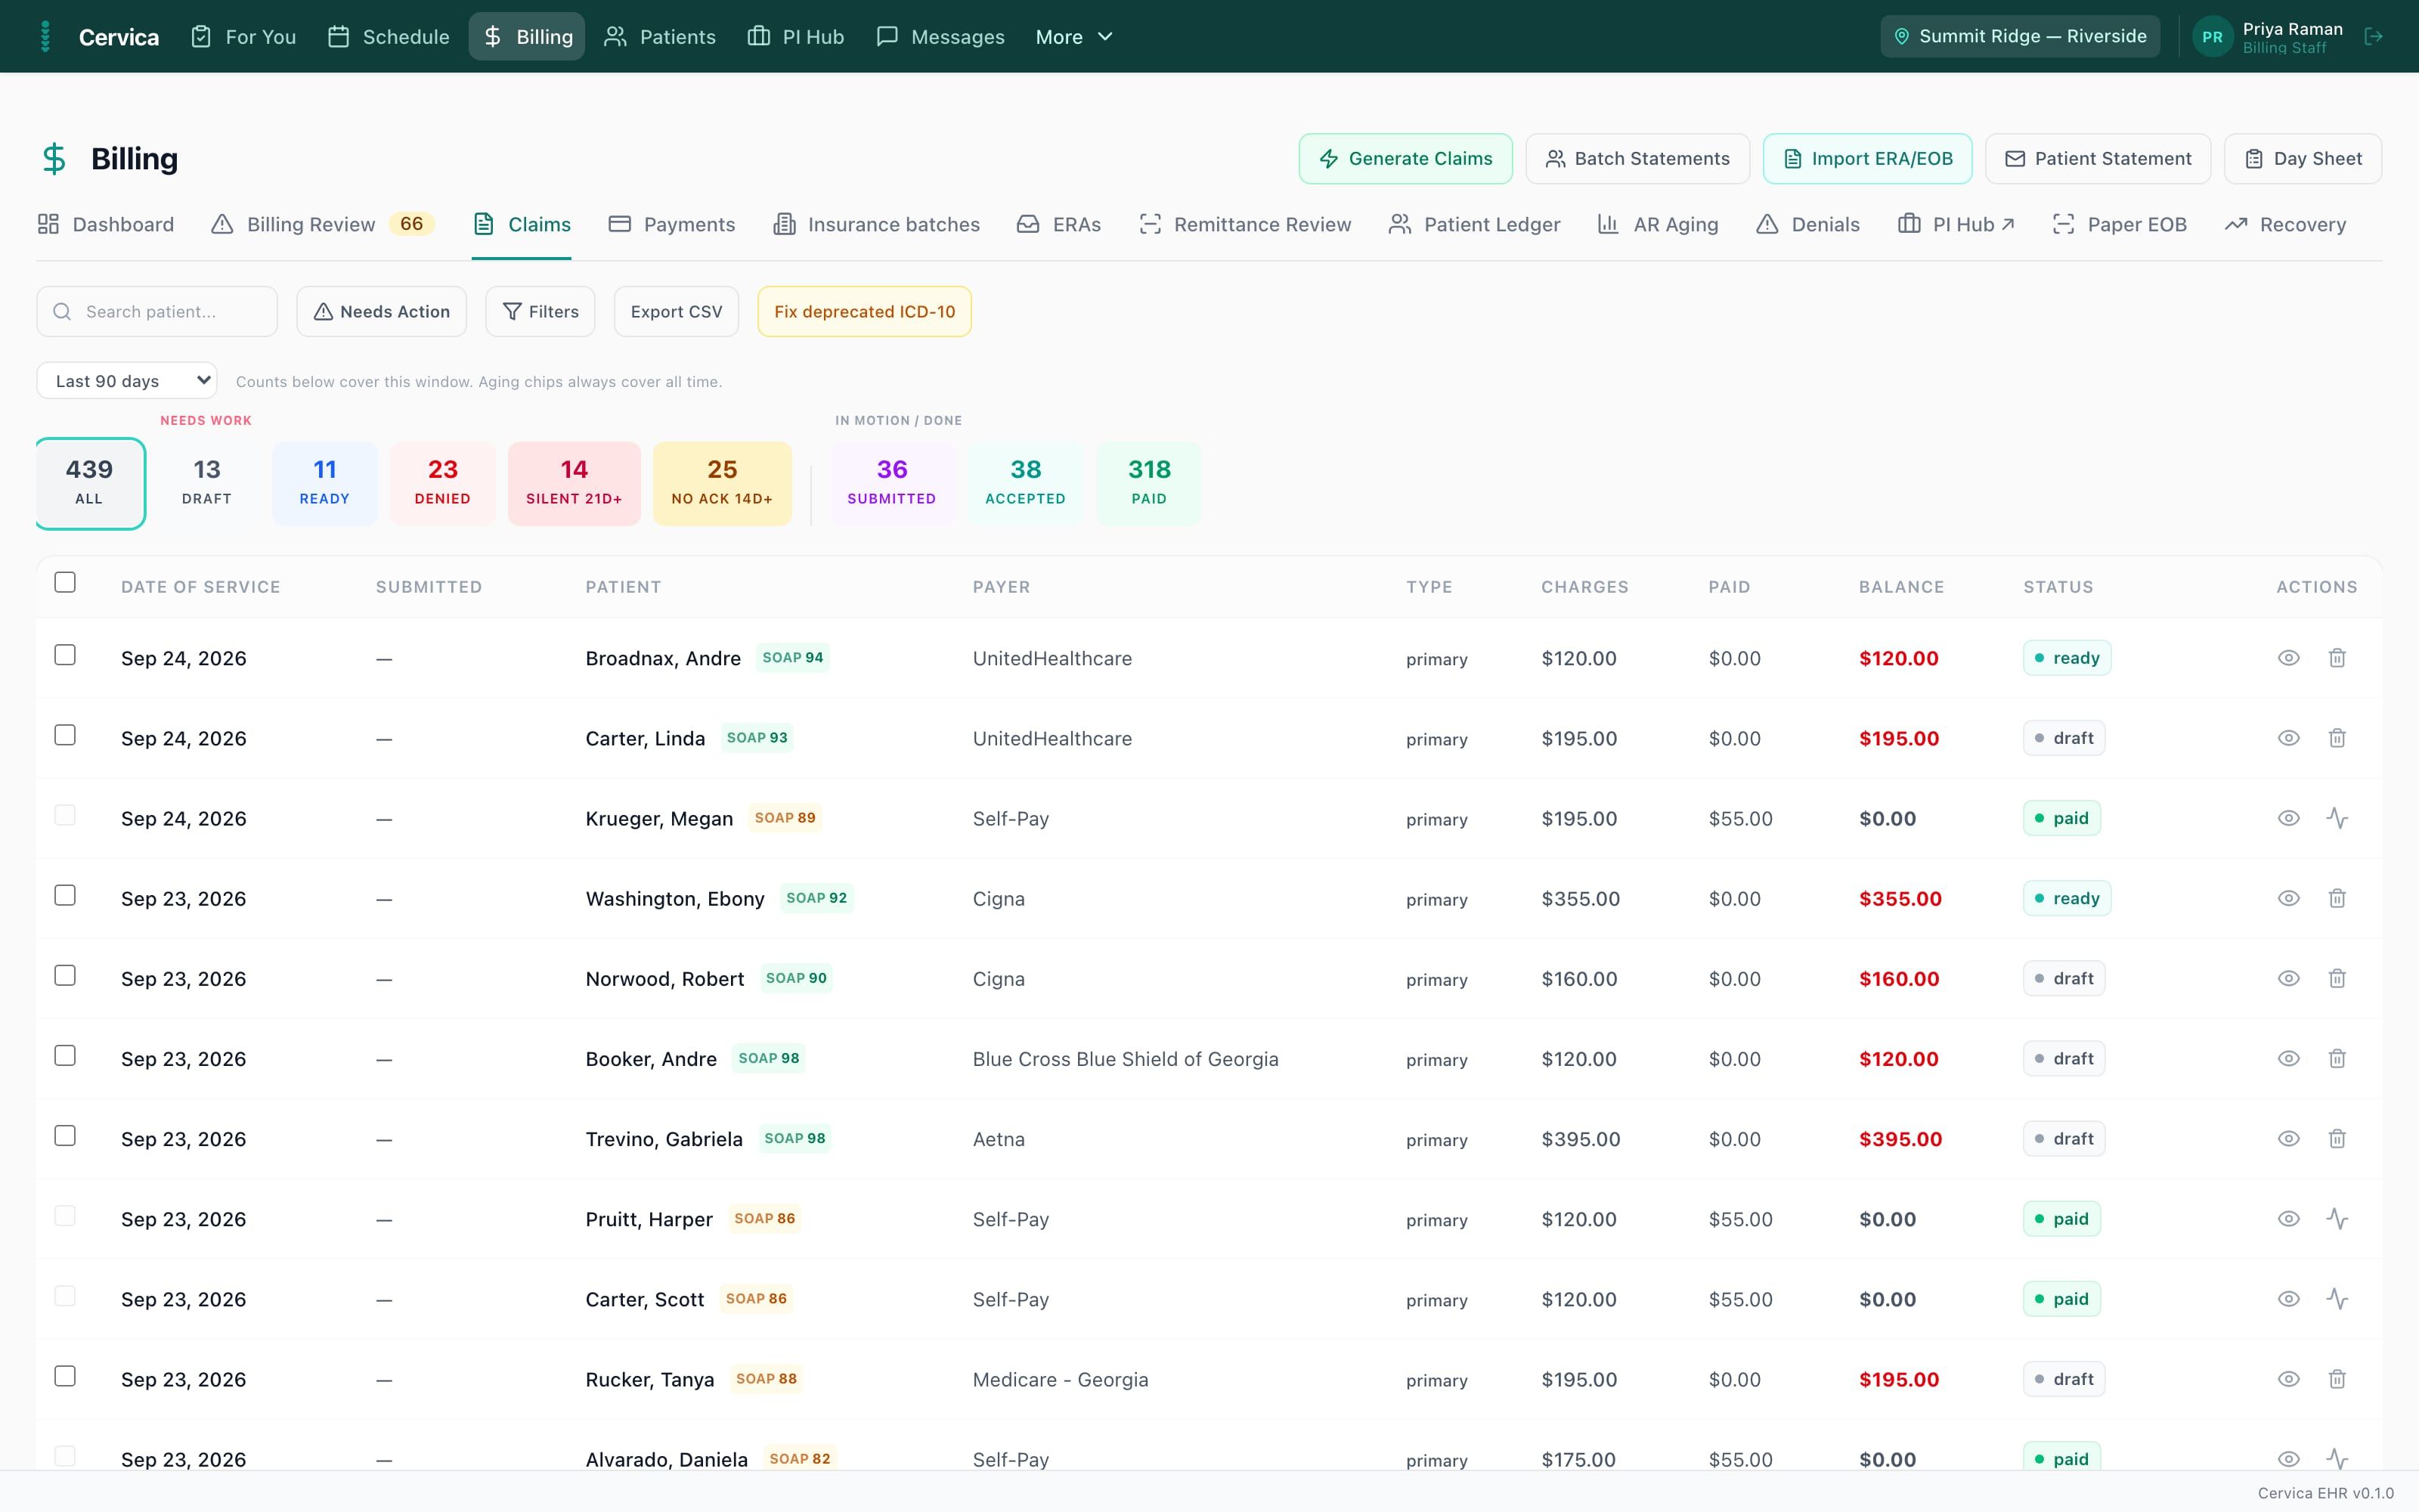Expand the More menu in top navigation
Screen dimensions: 2419x1512
point(1073,37)
